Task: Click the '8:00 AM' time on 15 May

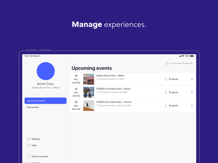Action: click(x=76, y=109)
